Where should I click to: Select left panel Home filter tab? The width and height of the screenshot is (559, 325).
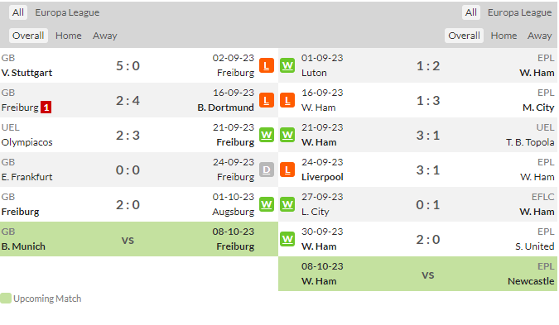click(x=69, y=36)
